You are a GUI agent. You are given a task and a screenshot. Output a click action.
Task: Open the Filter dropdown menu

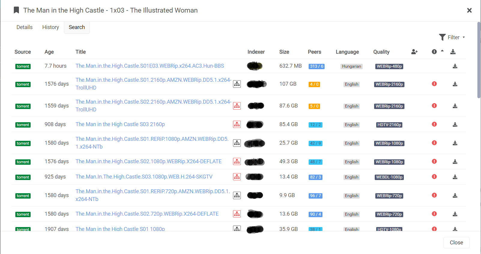[x=452, y=37]
